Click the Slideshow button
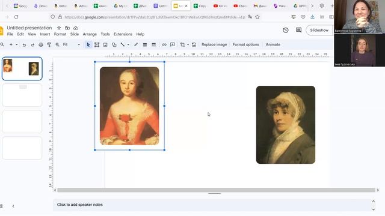The width and height of the screenshot is (385, 216). pos(319,30)
